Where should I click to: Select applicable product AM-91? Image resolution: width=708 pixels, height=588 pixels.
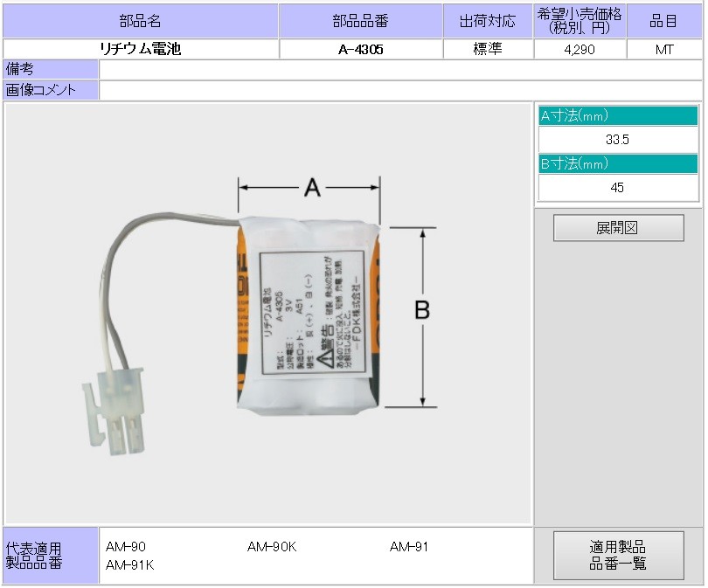tap(409, 547)
